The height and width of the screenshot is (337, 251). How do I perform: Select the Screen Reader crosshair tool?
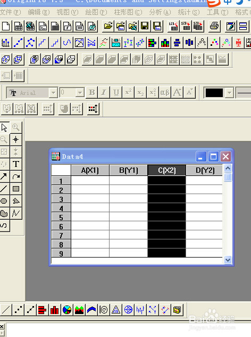point(16,140)
